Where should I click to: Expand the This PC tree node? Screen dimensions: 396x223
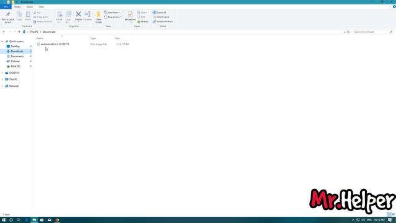click(x=2, y=79)
